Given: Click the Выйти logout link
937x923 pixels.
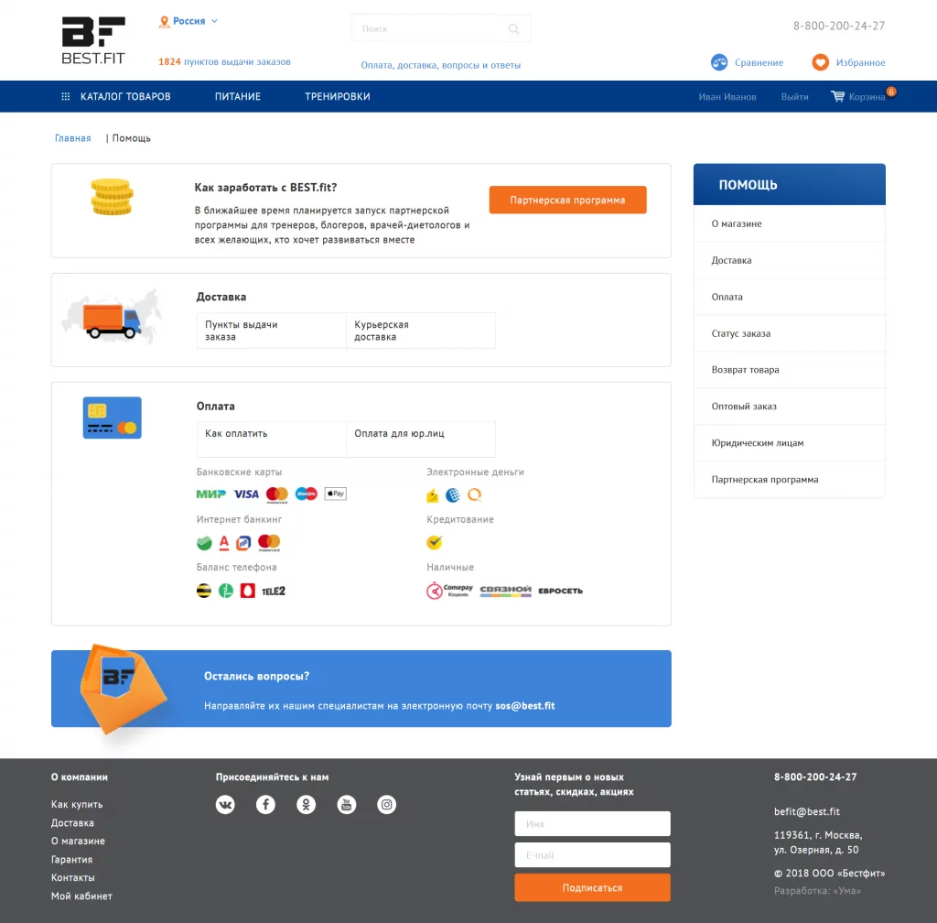Looking at the screenshot, I should [795, 97].
